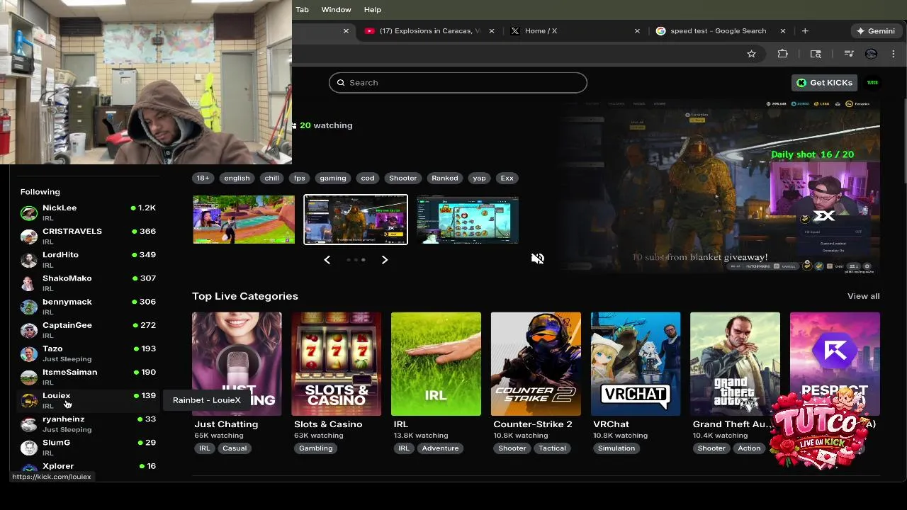The height and width of the screenshot is (510, 907).
Task: Select the english stream tag
Action: click(237, 178)
